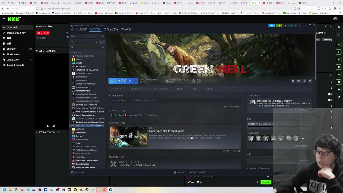Open the advanced filter icon beside library search
Viewport: 343px width, 193px height.
(x=103, y=47)
